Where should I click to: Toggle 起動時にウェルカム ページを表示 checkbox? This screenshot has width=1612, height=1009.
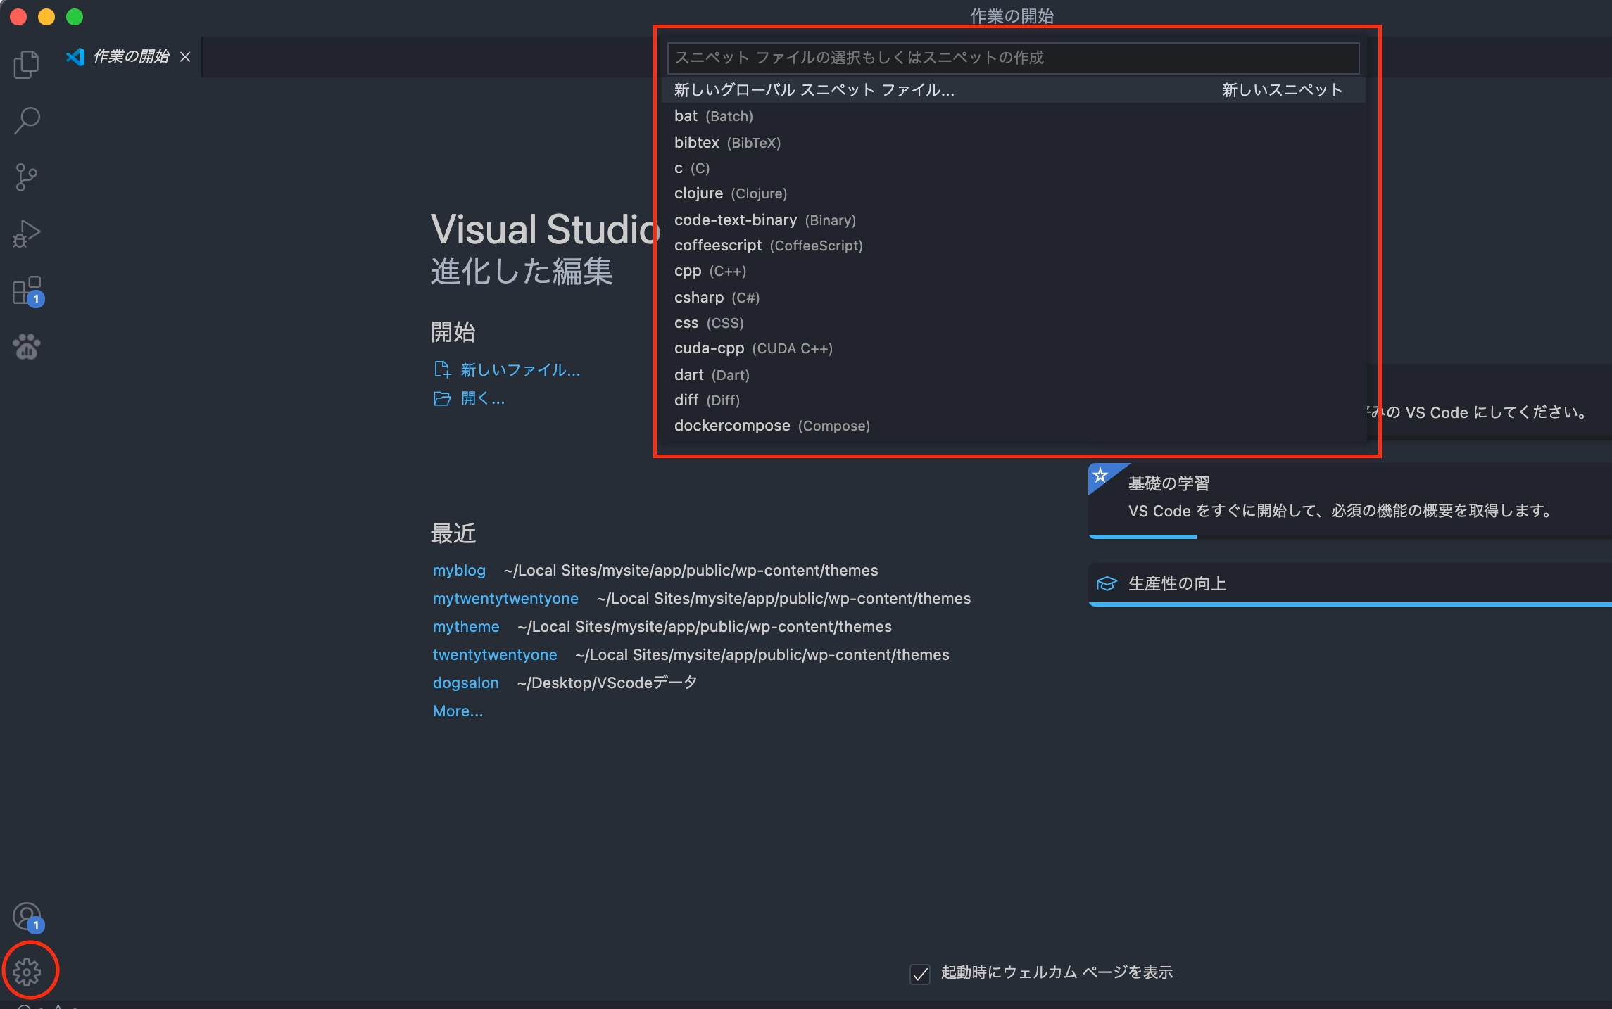pos(920,973)
